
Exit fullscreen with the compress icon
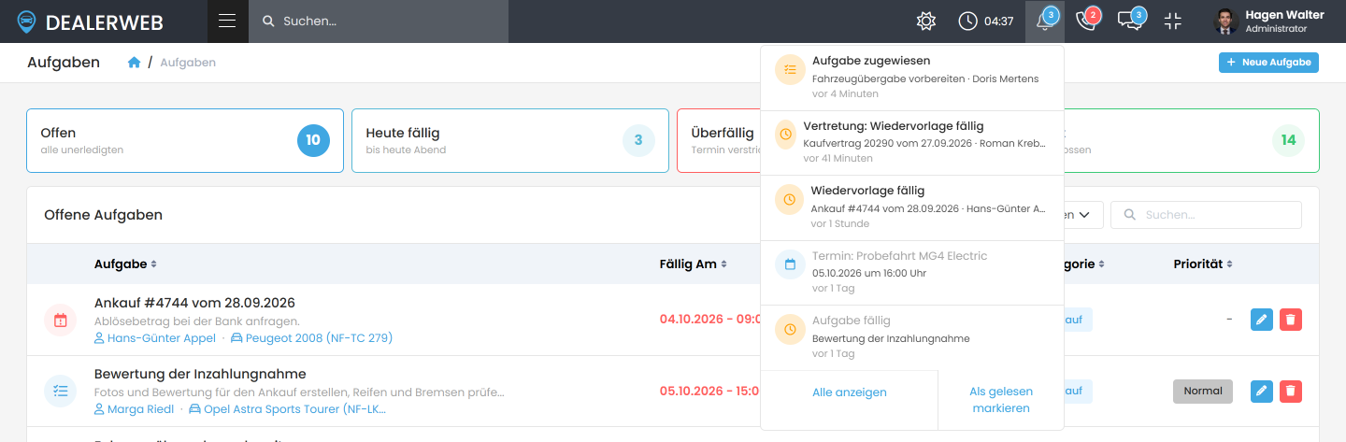1173,21
